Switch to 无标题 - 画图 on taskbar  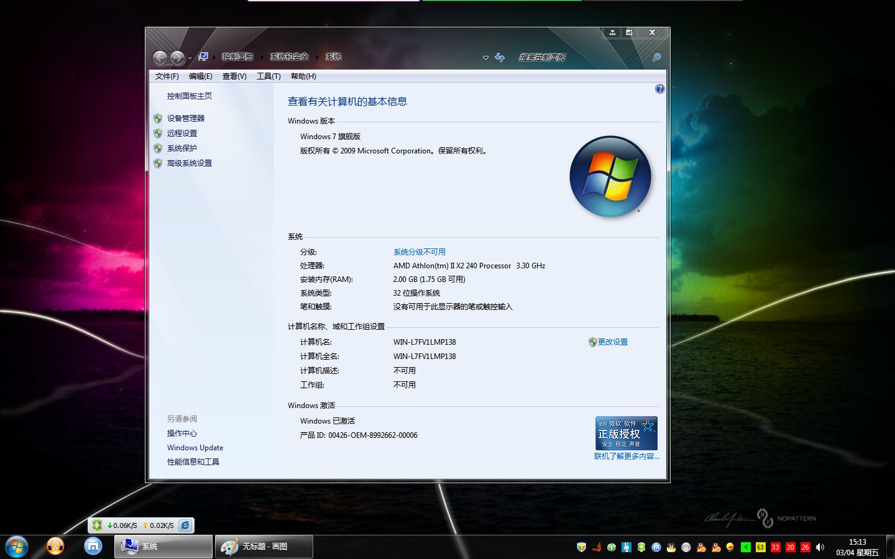264,547
